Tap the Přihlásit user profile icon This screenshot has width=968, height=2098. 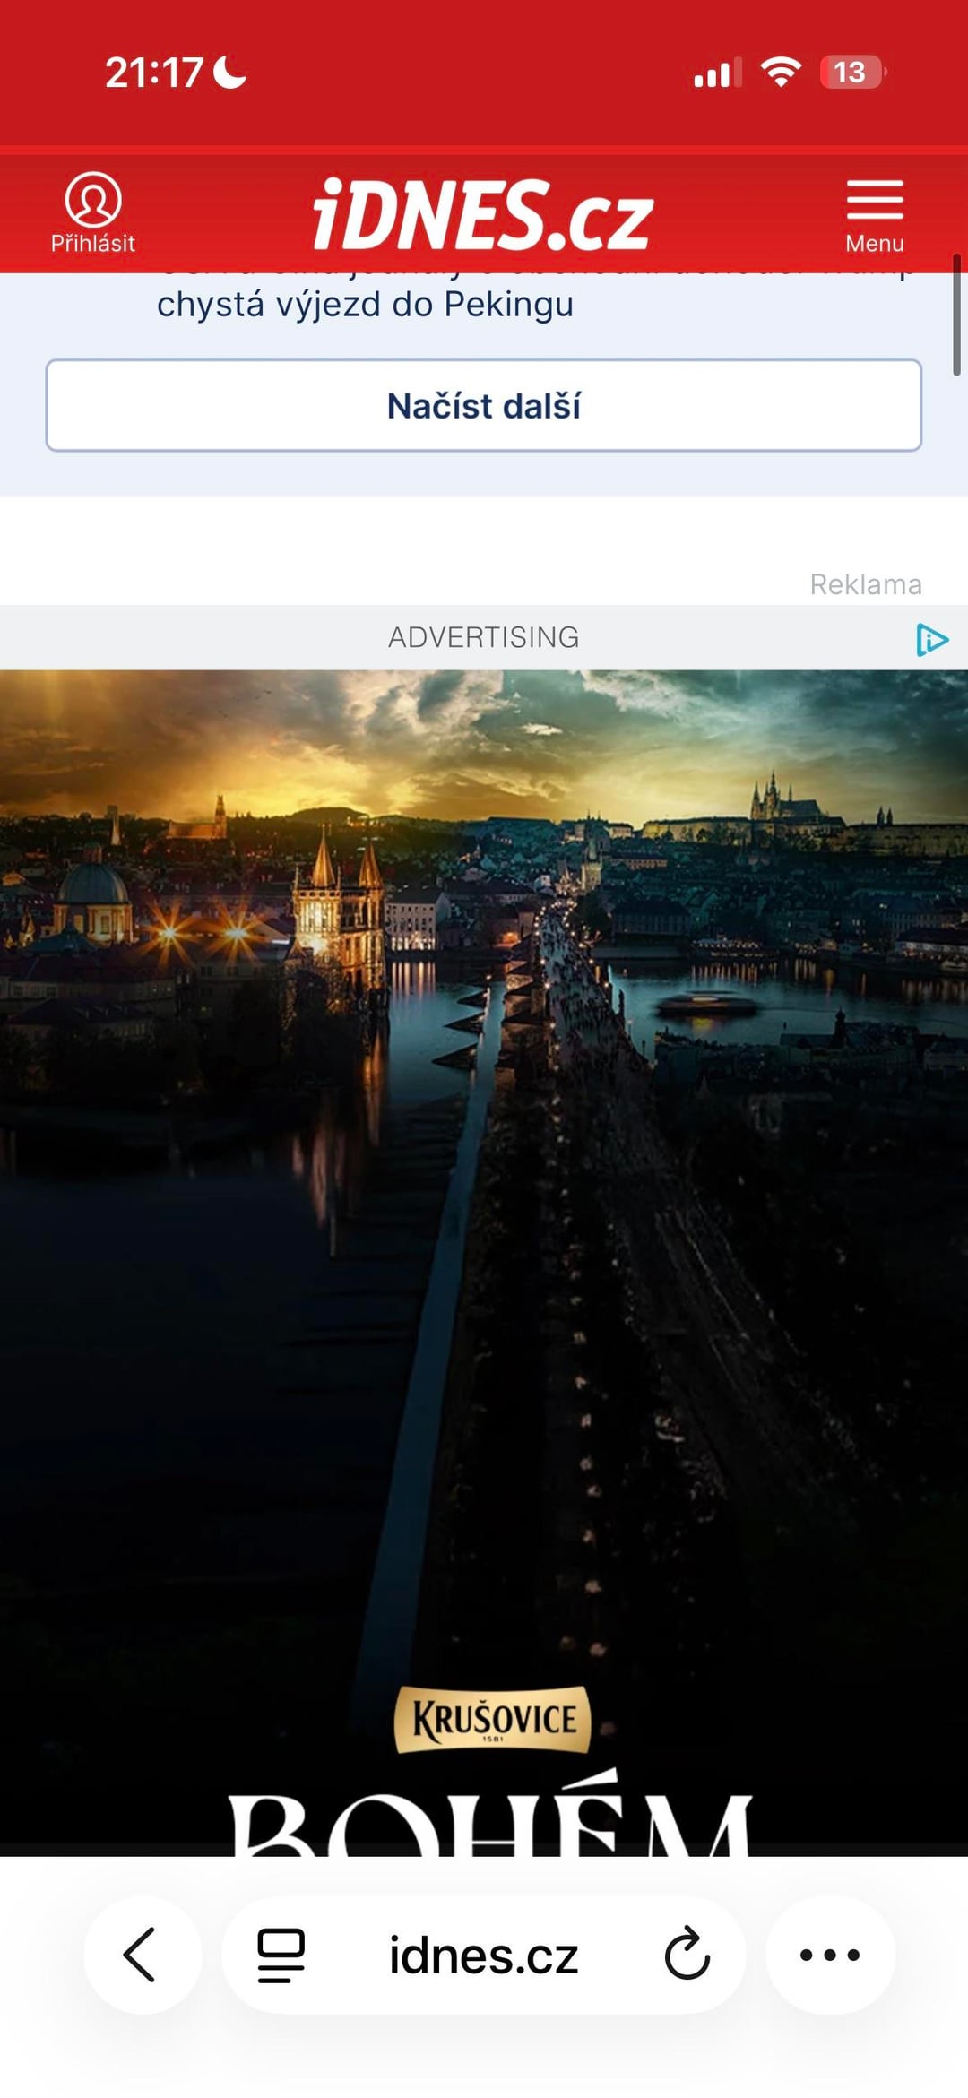pyautogui.click(x=92, y=201)
